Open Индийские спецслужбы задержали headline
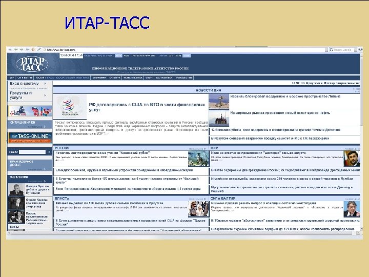This screenshot has height=277, width=369. (x=282, y=179)
